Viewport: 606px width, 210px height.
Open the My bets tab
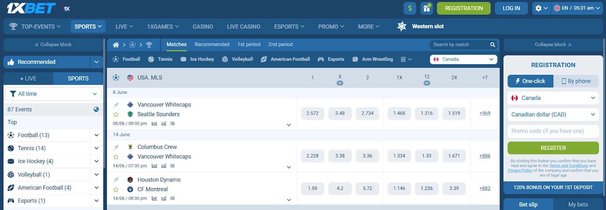click(578, 204)
